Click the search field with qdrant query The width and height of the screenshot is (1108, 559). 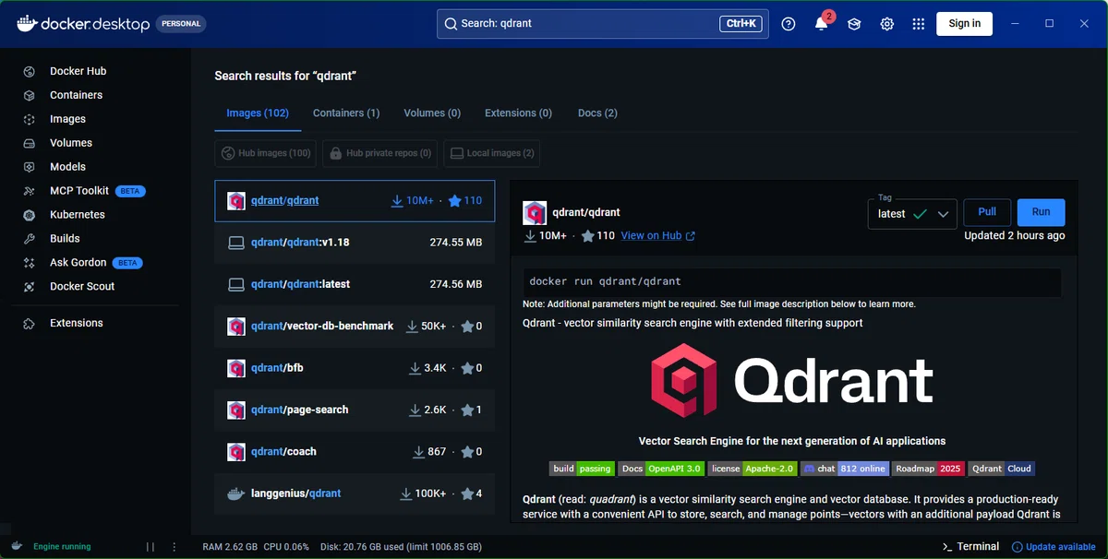pyautogui.click(x=603, y=24)
